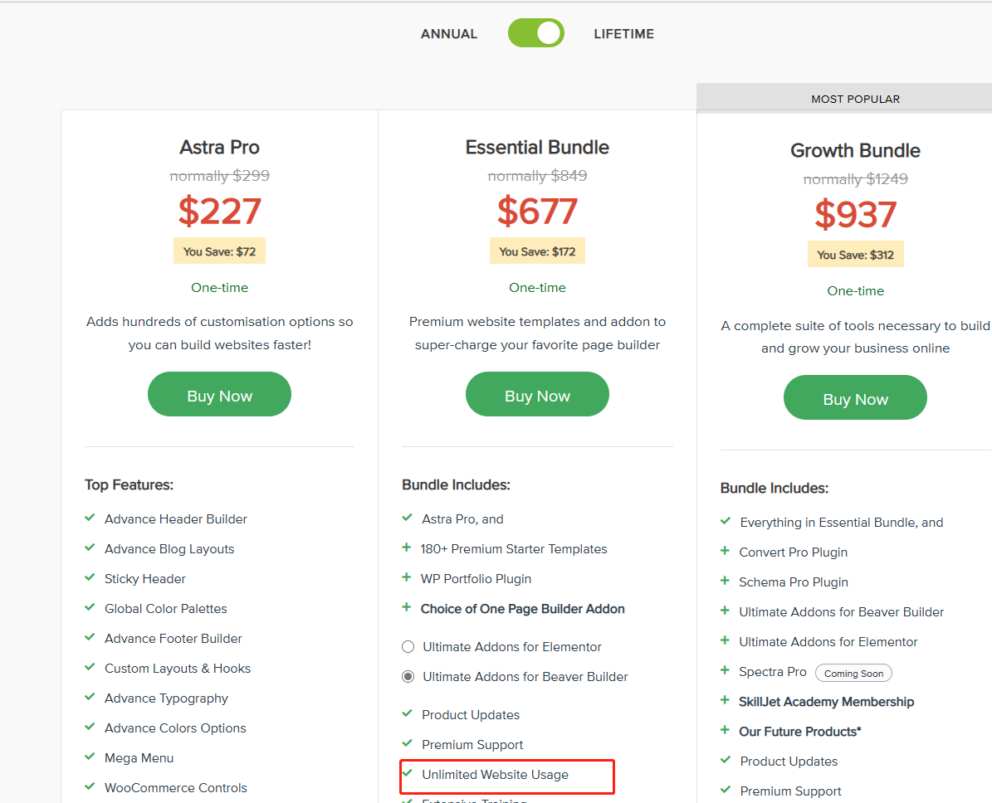Click Buy Now for Growth Bundle
The width and height of the screenshot is (992, 803).
coord(855,399)
